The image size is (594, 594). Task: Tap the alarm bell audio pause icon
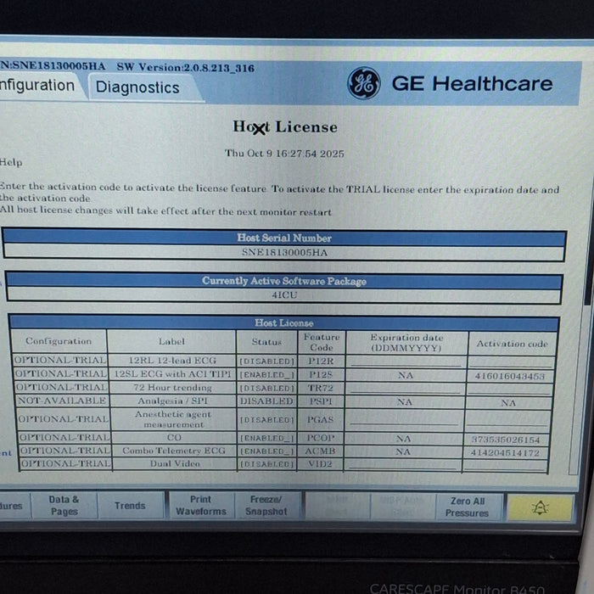pyautogui.click(x=540, y=507)
